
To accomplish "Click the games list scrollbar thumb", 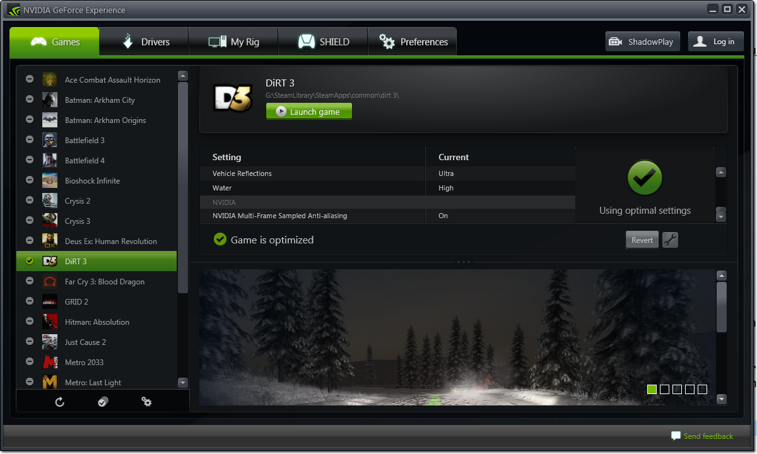I will point(183,187).
